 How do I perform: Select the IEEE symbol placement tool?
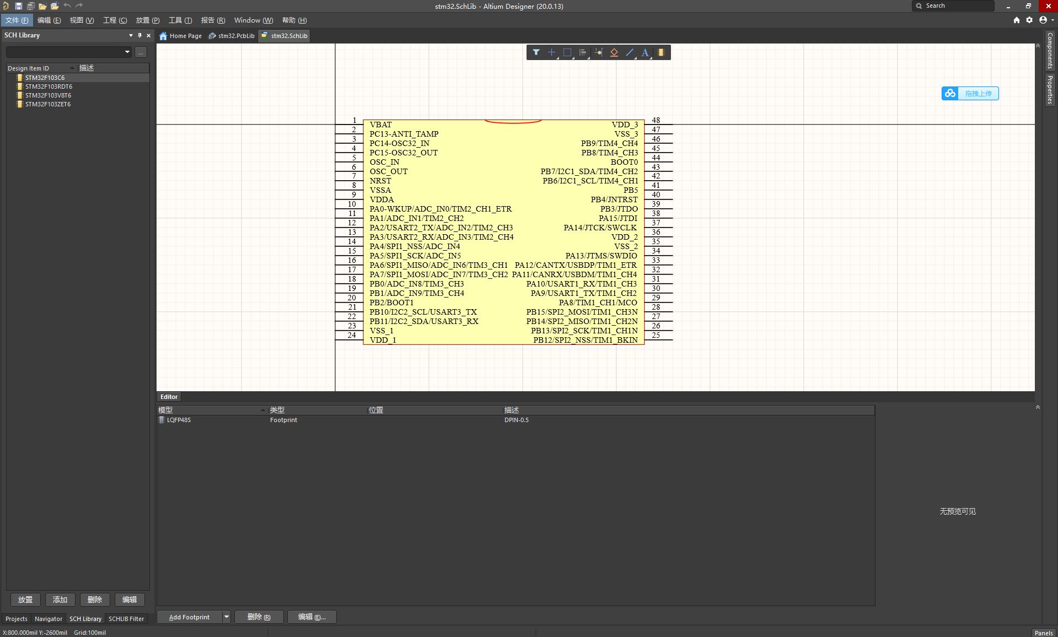(614, 52)
